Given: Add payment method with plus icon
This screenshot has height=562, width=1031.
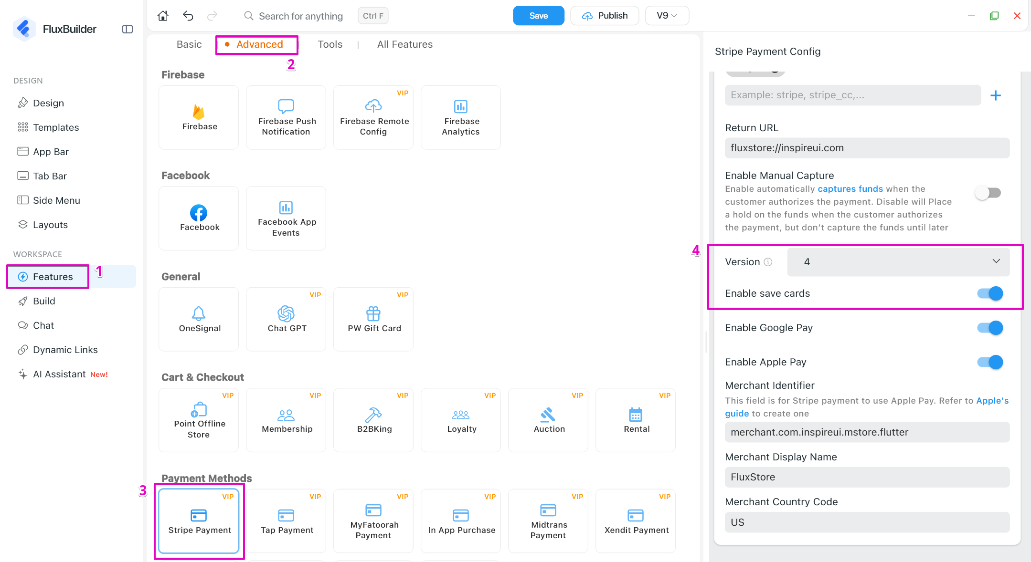Looking at the screenshot, I should point(996,95).
